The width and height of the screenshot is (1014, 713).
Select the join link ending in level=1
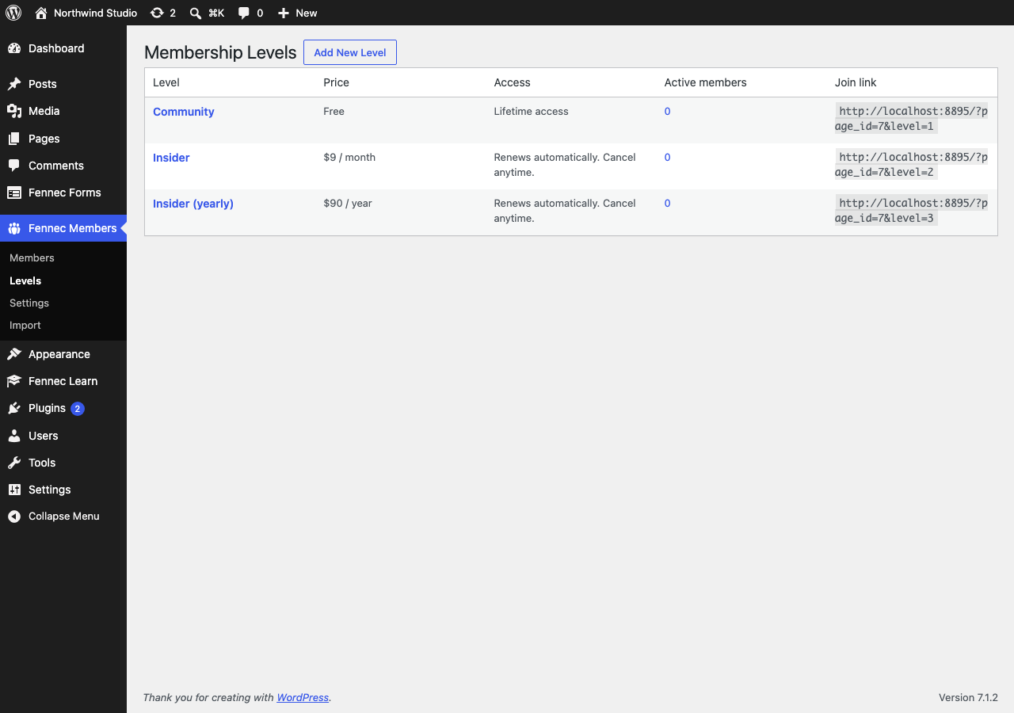[x=911, y=119]
